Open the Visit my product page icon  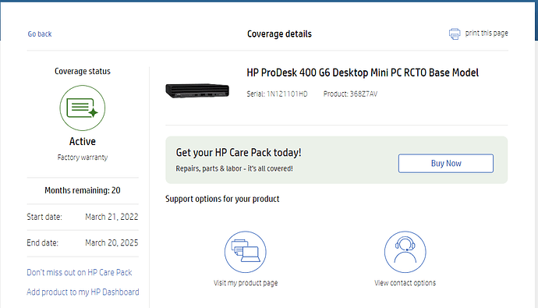pos(246,252)
